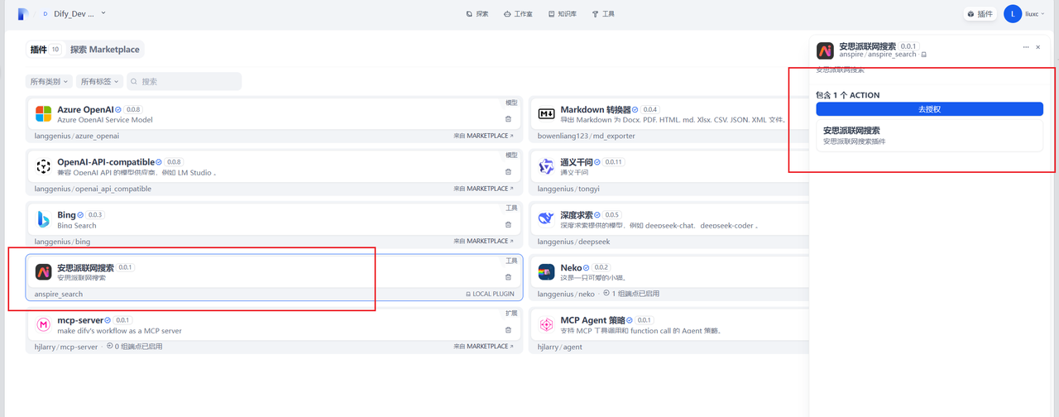Click the Markdown 转换器 plugin icon
1059x417 pixels.
(547, 113)
